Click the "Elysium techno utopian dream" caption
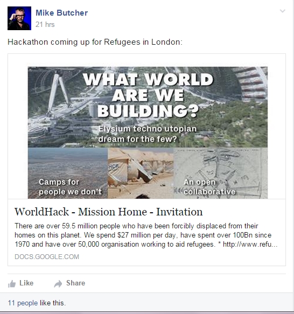The width and height of the screenshot is (294, 314). 148,134
